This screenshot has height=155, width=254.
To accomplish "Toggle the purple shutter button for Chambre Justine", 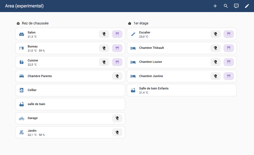I will (x=229, y=76).
